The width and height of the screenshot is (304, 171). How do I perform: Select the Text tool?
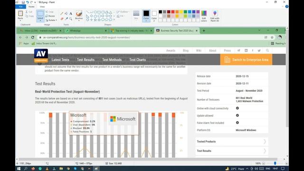pos(71,14)
